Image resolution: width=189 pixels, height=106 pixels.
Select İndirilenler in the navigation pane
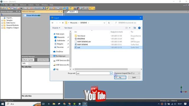point(60,41)
